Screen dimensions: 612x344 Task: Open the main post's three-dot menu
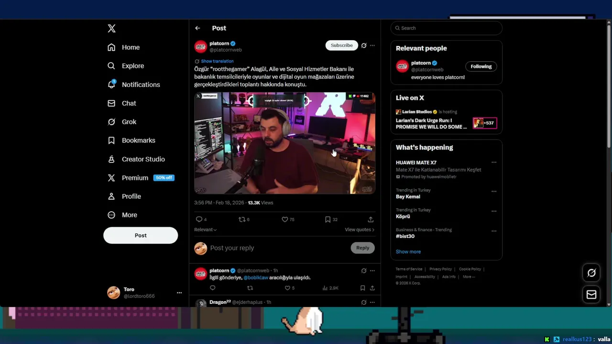372,45
